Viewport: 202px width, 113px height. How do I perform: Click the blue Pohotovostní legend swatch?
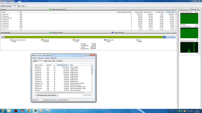click(105, 40)
